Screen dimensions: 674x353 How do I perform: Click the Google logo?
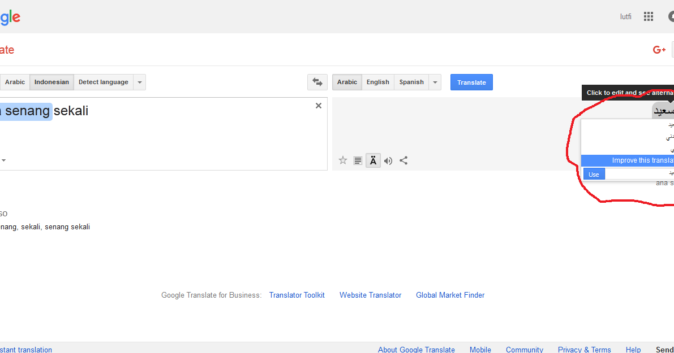pos(10,18)
